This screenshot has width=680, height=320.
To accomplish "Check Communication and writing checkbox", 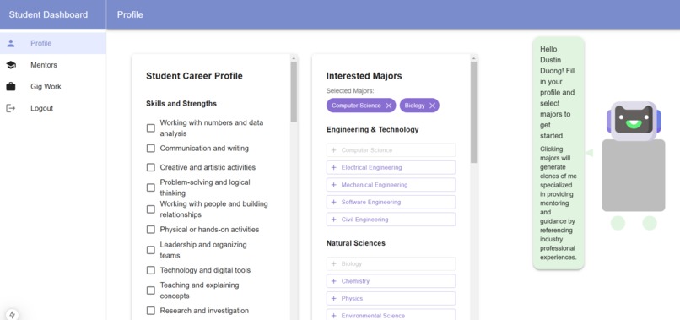I will [150, 149].
